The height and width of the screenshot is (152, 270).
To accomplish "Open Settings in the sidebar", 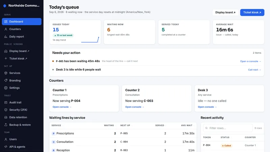I will (22, 88).
